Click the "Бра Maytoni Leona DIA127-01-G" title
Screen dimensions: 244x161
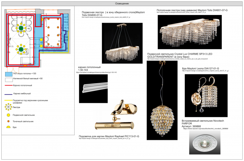click(x=201, y=69)
